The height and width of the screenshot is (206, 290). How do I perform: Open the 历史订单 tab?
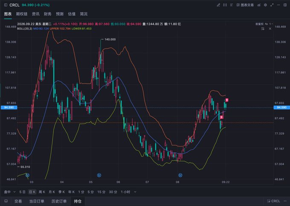pos(59,201)
